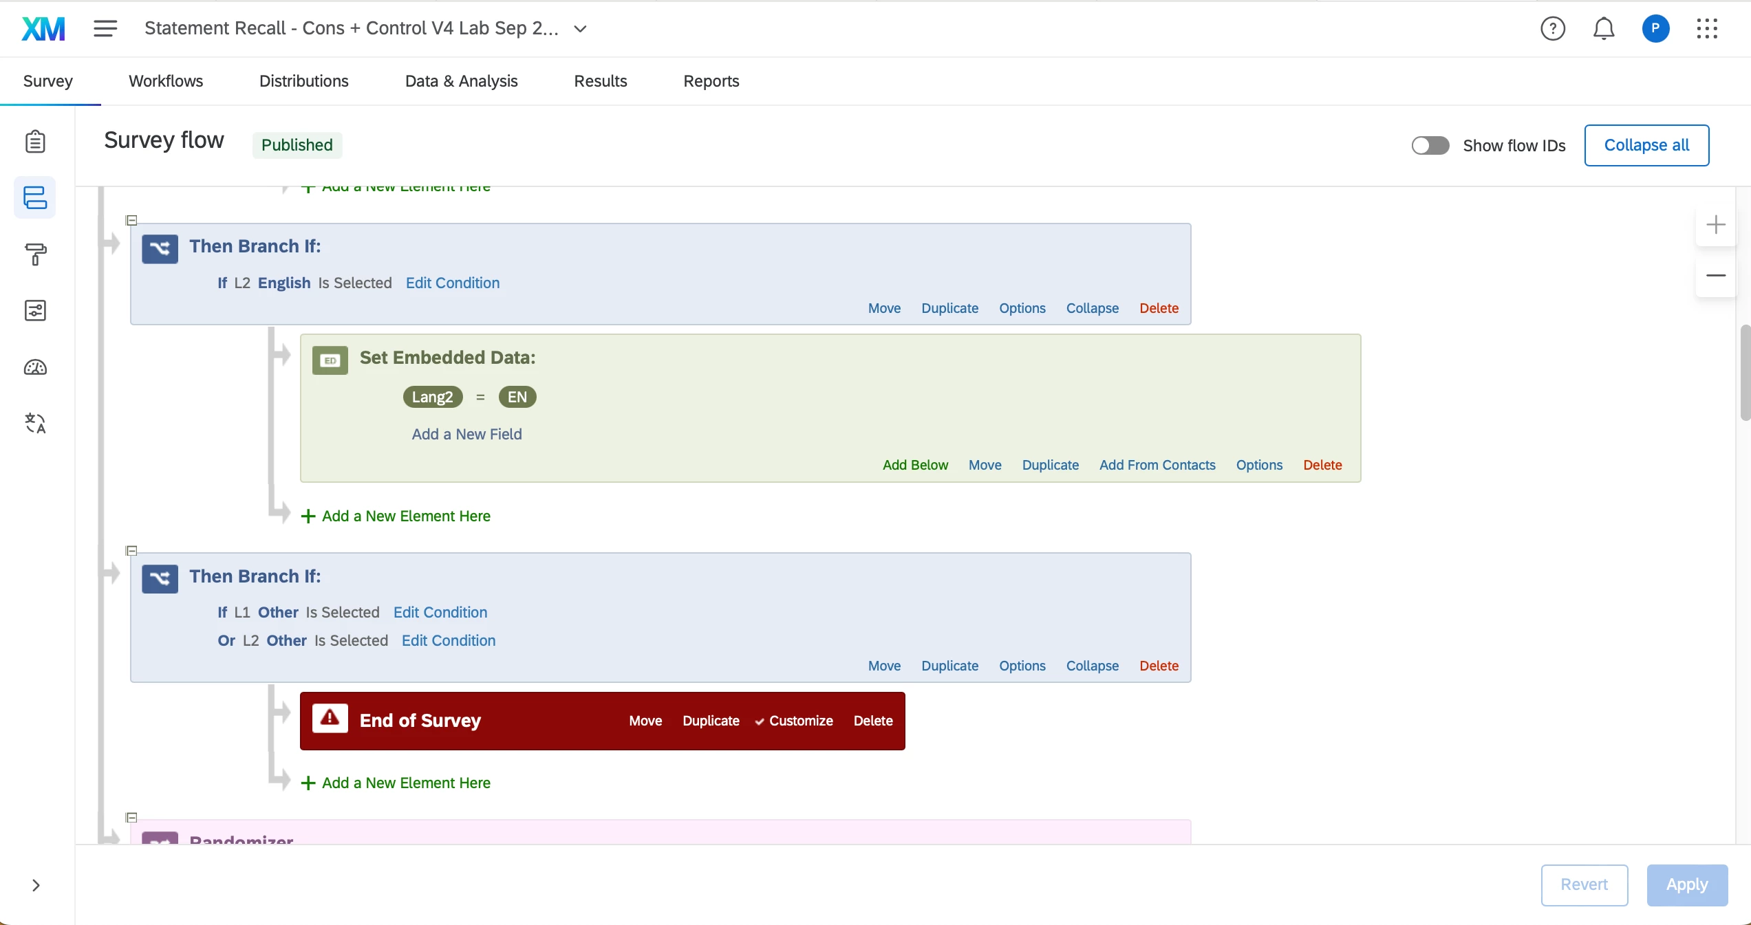This screenshot has height=925, width=1751.
Task: Click the vertical scrollbar thumb
Action: click(x=1745, y=373)
